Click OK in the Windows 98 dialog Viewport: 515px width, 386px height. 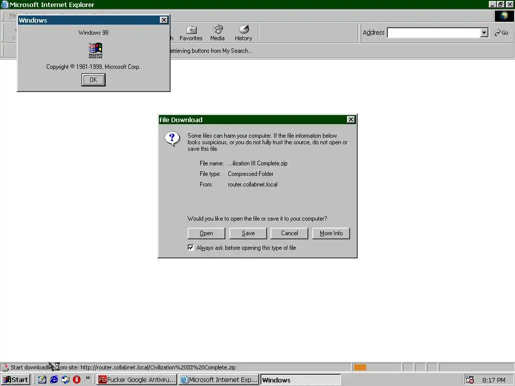coord(93,80)
